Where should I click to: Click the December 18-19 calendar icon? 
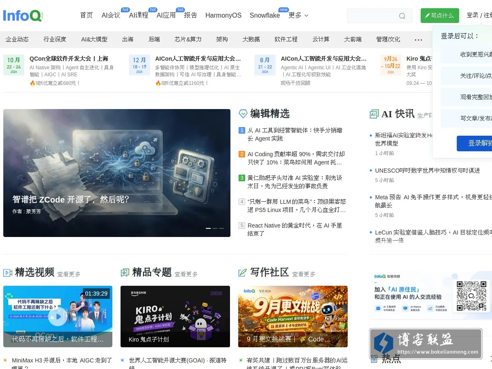click(139, 65)
